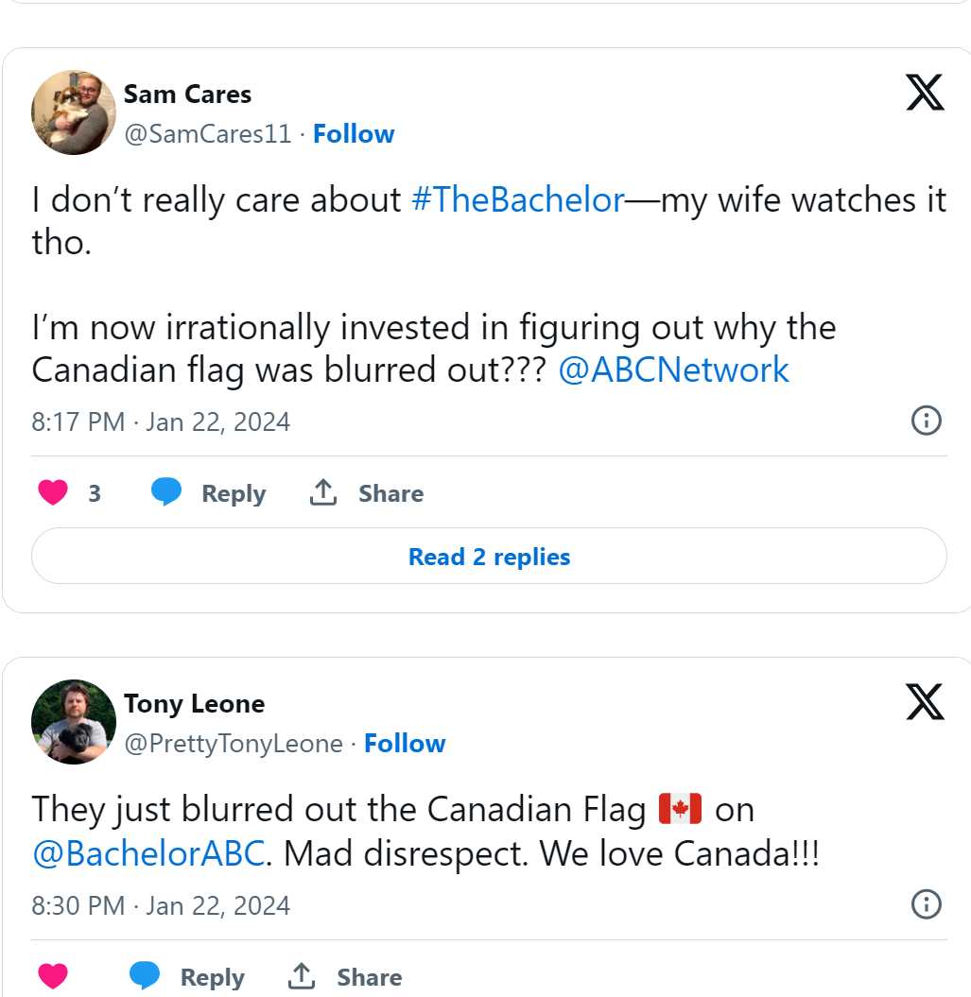This screenshot has width=971, height=997.
Task: Open info icon on Sam Cares tweet
Action: click(x=926, y=421)
